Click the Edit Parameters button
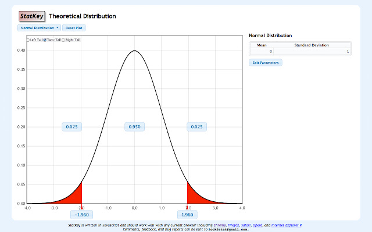Image resolution: width=372 pixels, height=232 pixels. [x=266, y=62]
